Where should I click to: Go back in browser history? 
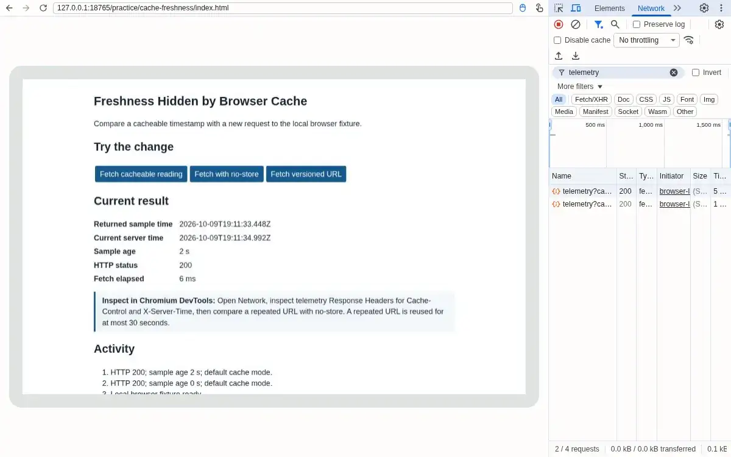click(x=9, y=8)
